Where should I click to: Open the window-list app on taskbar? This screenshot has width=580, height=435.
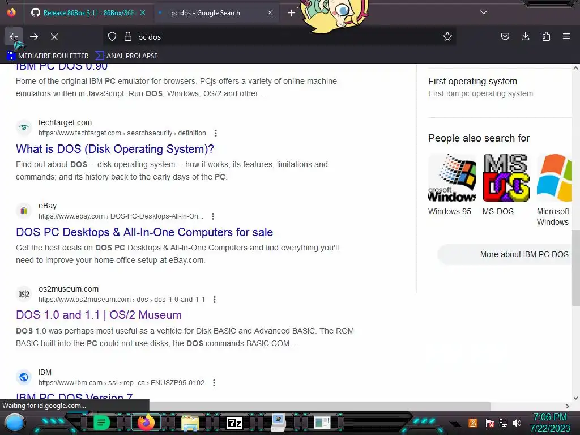click(x=322, y=423)
